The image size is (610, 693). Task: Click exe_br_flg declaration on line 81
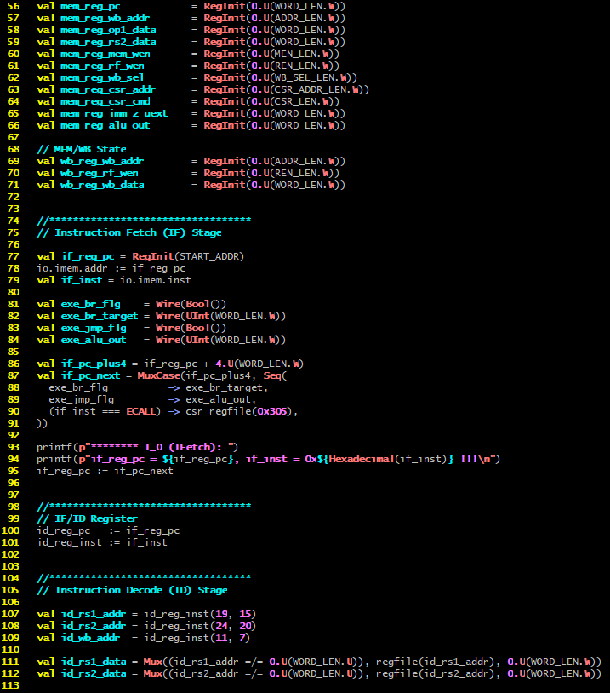click(x=90, y=305)
